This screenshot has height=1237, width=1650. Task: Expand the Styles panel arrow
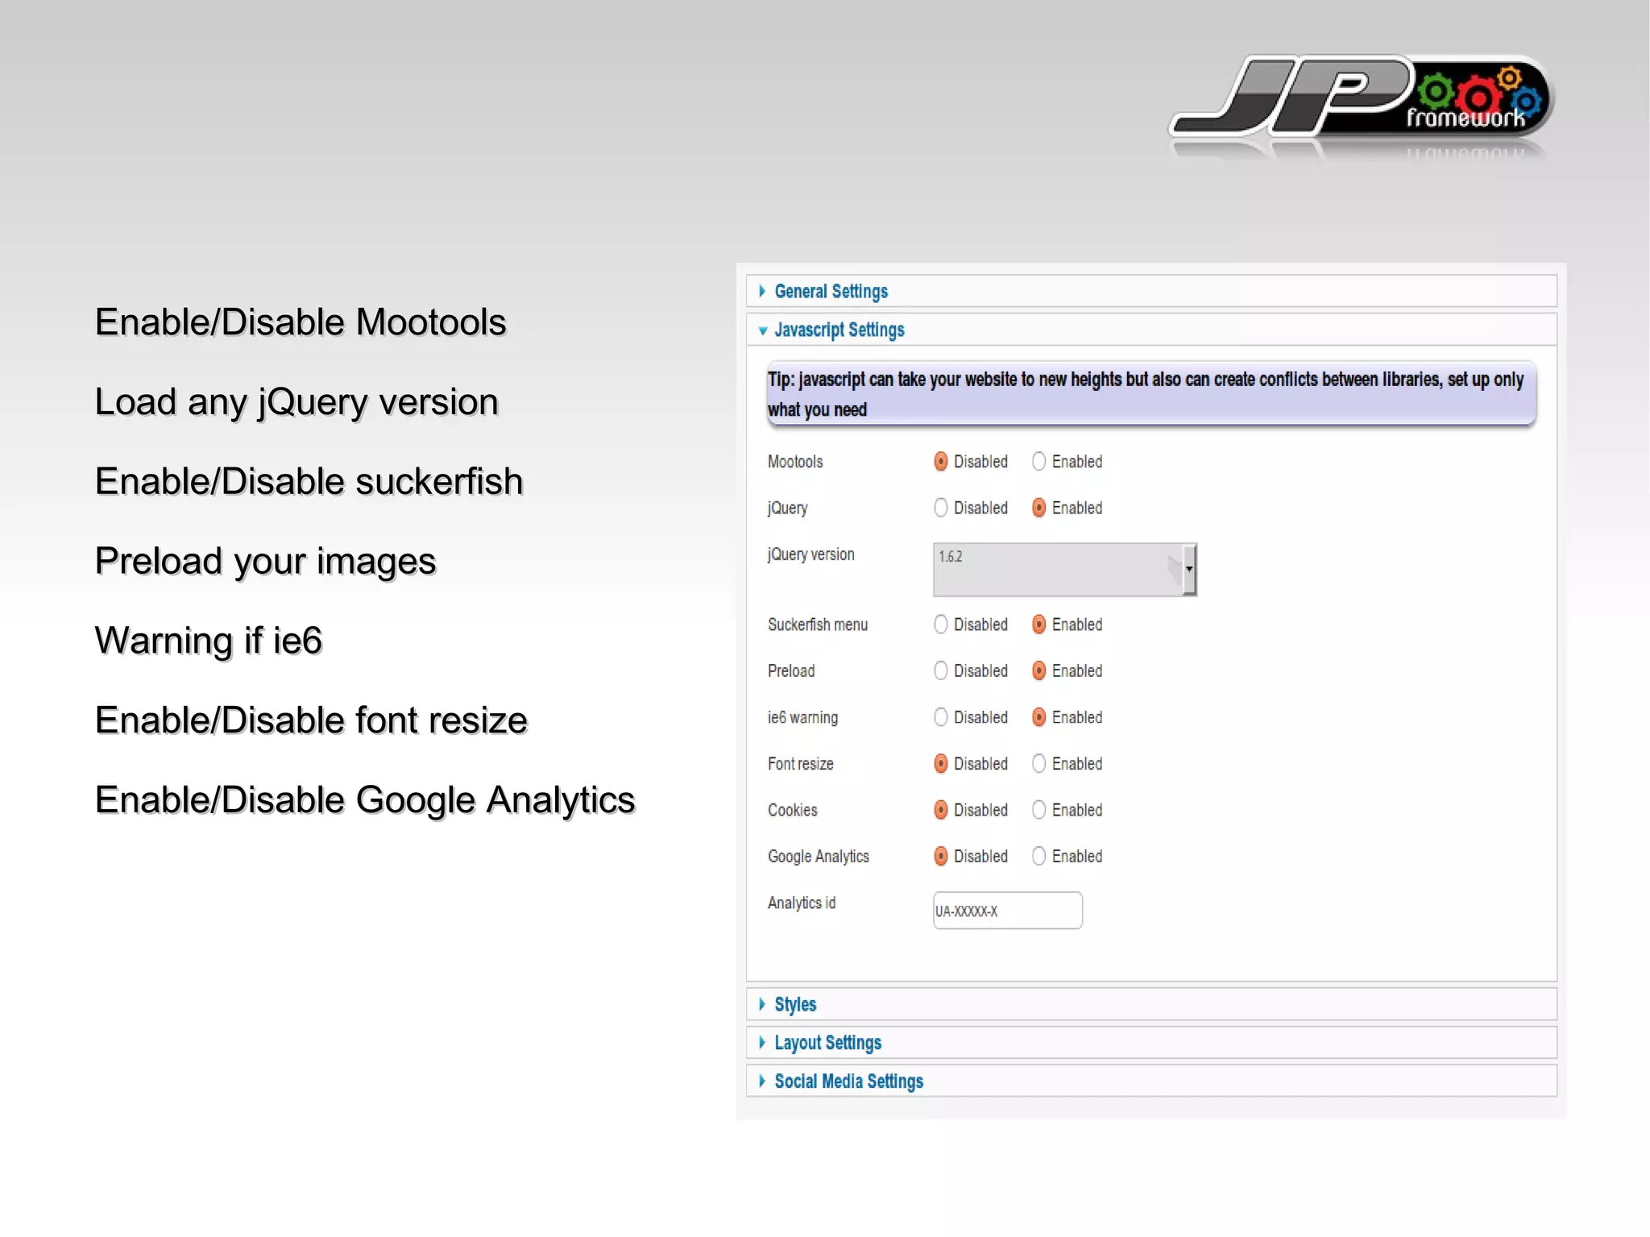tap(762, 1004)
